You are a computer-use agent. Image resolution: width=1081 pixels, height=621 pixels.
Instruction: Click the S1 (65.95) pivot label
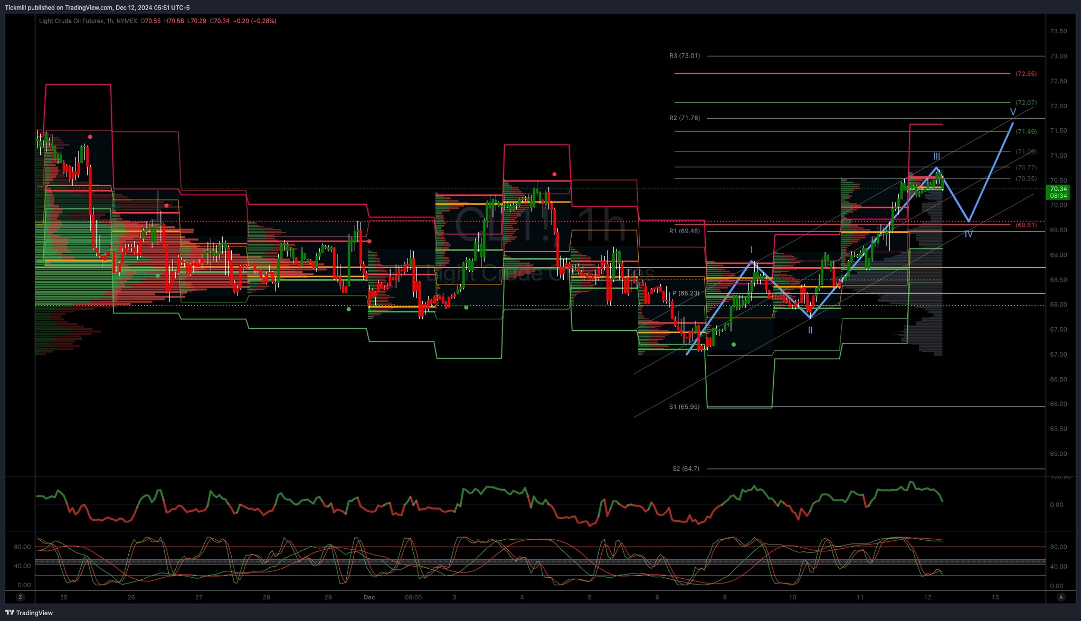point(685,407)
